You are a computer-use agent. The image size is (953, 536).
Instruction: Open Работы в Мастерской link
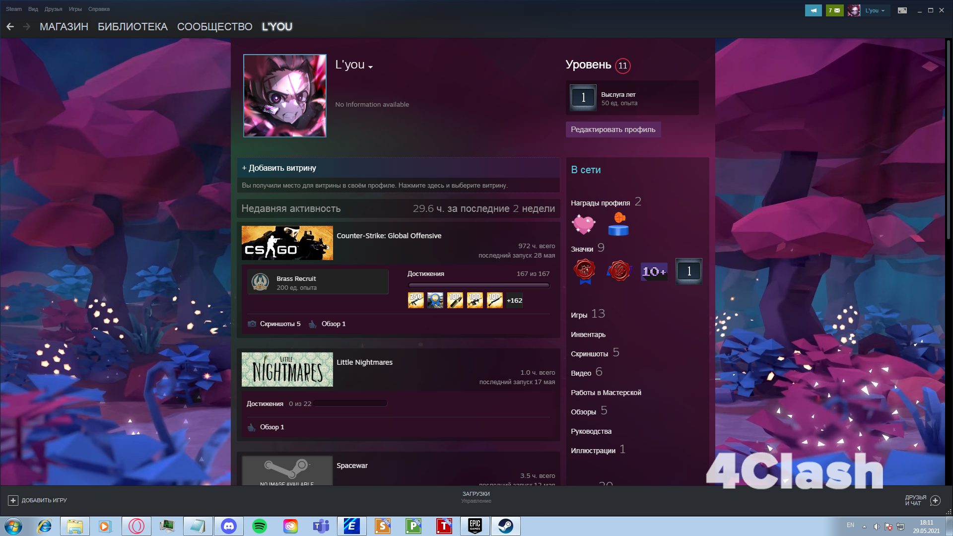click(606, 393)
